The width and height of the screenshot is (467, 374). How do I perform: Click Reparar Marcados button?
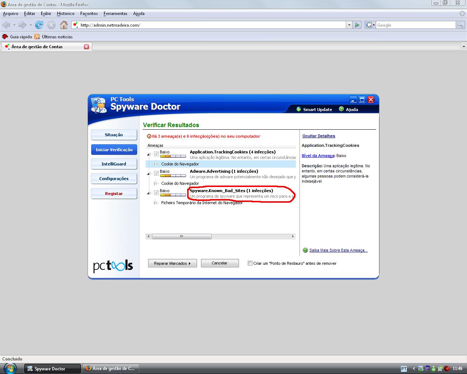pyautogui.click(x=172, y=263)
